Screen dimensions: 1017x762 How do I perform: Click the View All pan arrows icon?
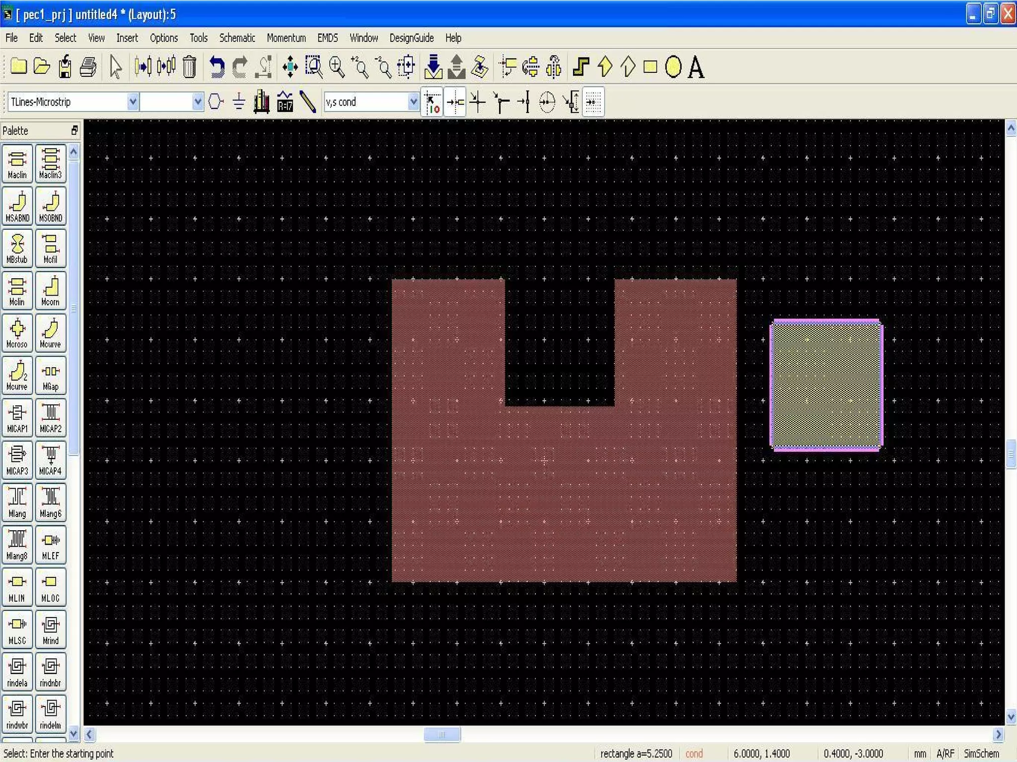pos(290,67)
